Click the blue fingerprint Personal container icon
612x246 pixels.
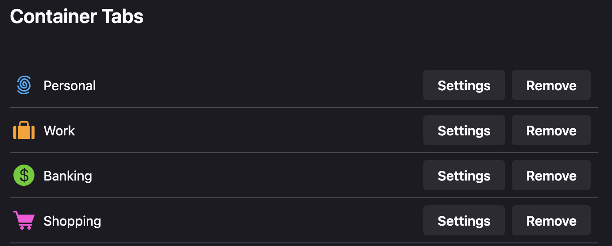click(24, 85)
